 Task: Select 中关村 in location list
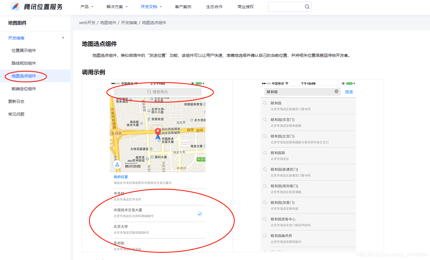tap(159, 196)
